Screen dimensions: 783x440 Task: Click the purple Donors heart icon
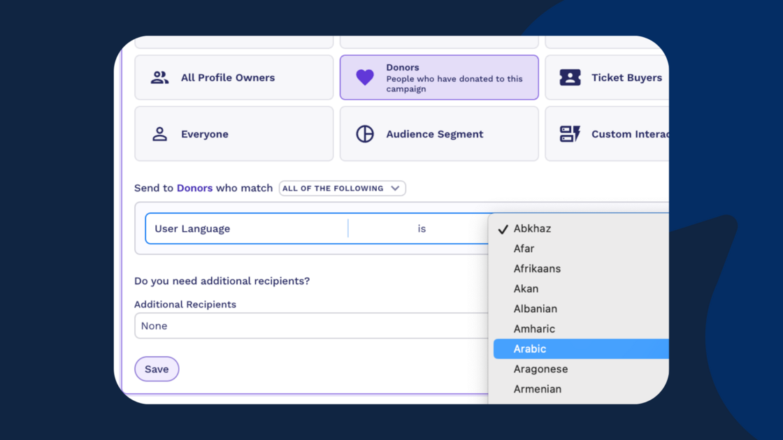[365, 78]
